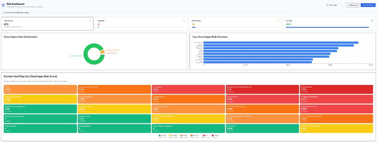
Task: Click the flame icon on the High Risk card
Action: (x=184, y=21)
